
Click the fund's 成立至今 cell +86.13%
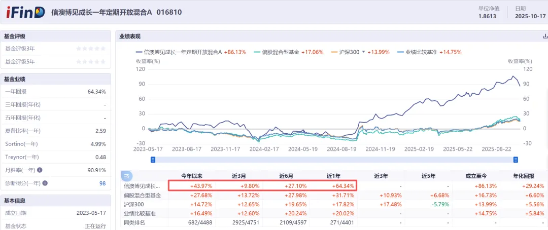[486, 186]
